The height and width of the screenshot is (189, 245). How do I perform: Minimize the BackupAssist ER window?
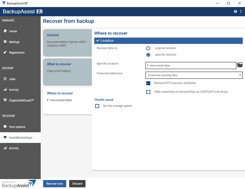(217, 3)
